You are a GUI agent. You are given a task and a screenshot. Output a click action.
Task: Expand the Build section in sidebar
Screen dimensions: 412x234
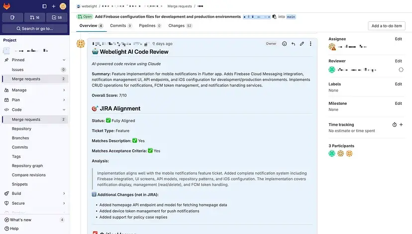pyautogui.click(x=64, y=193)
